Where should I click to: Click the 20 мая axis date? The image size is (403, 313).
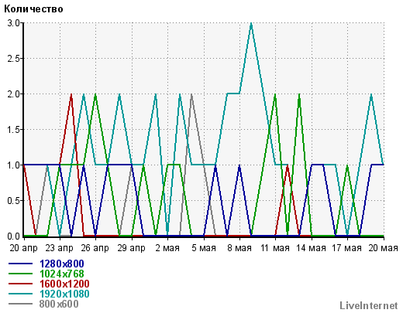pos(383,248)
